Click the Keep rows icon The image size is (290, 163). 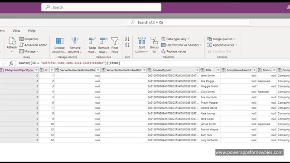tap(92, 41)
